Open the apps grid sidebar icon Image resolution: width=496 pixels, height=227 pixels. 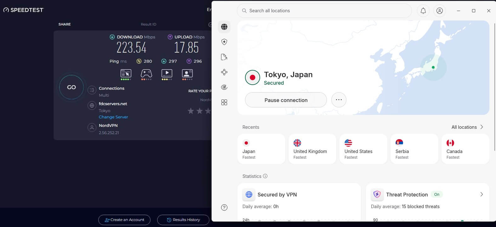pos(224,102)
